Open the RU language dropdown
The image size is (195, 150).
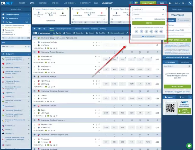pos(184,3)
